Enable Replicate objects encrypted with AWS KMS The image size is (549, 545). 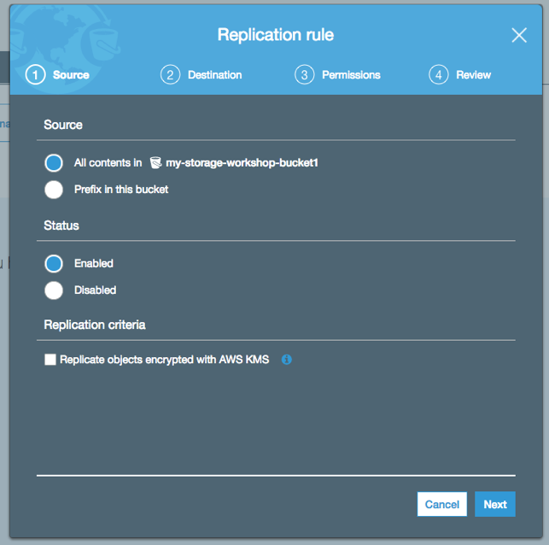[50, 360]
